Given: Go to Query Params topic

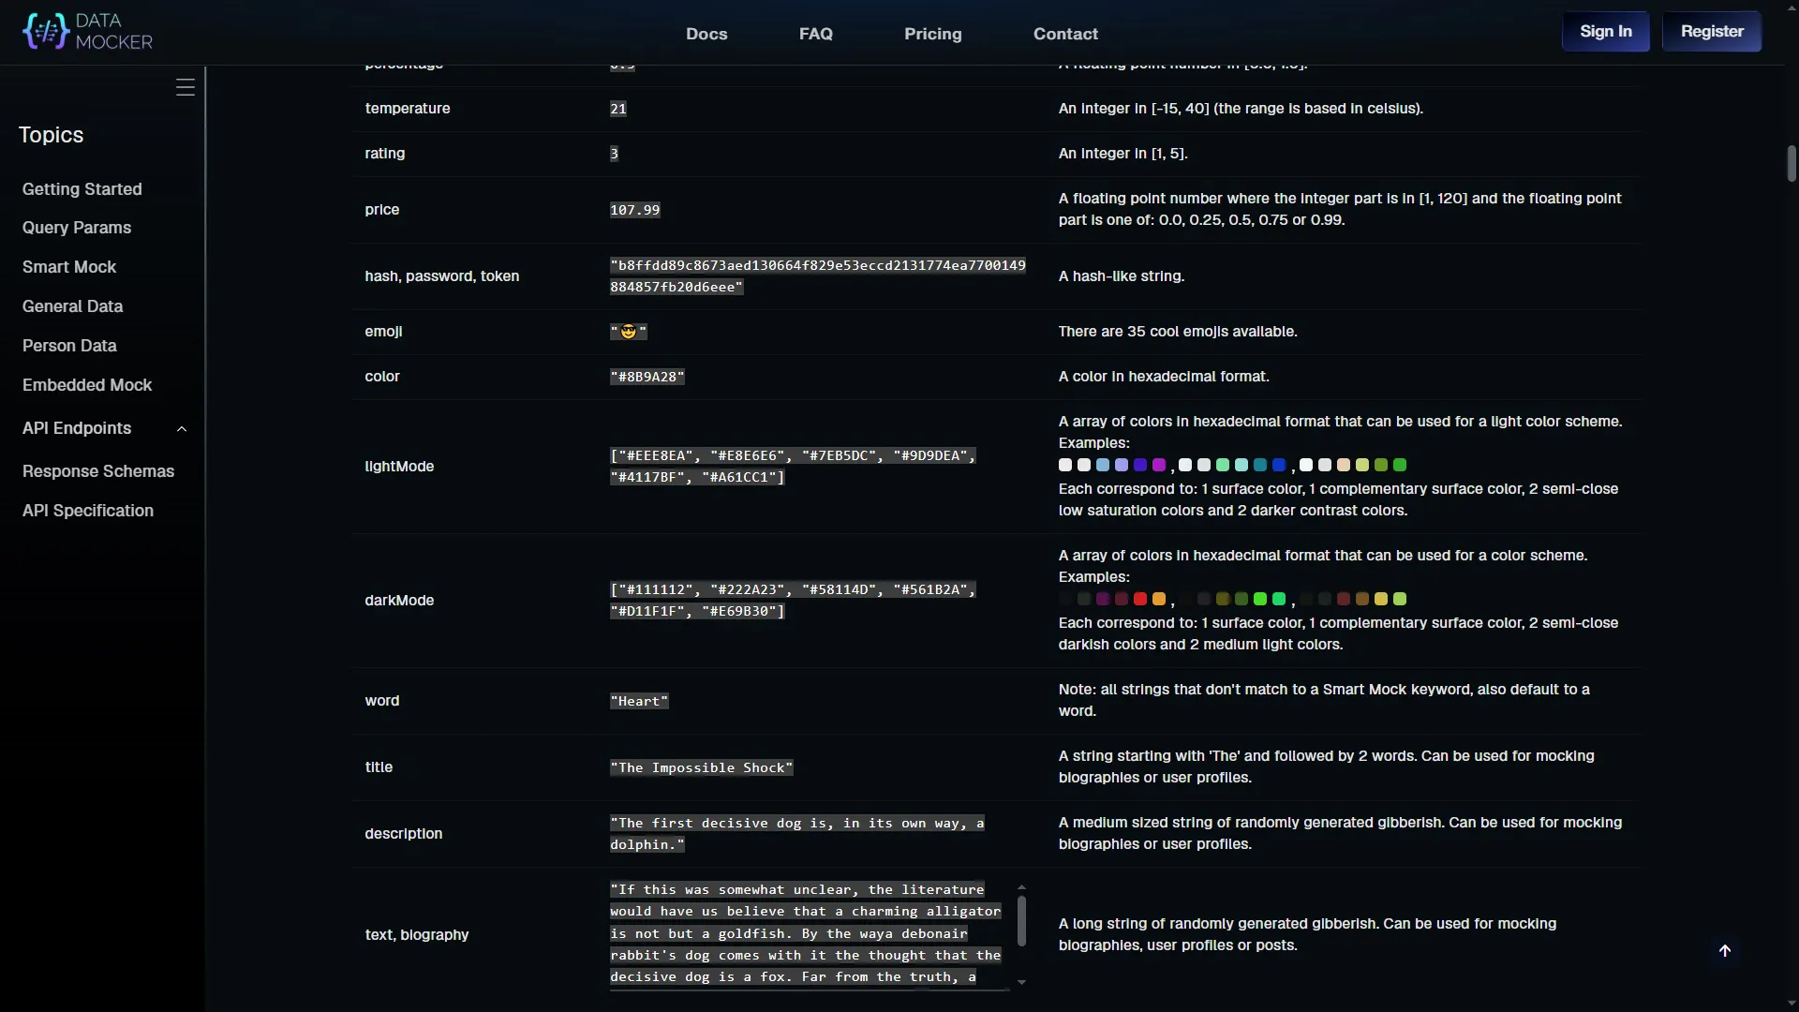Looking at the screenshot, I should coord(77,228).
